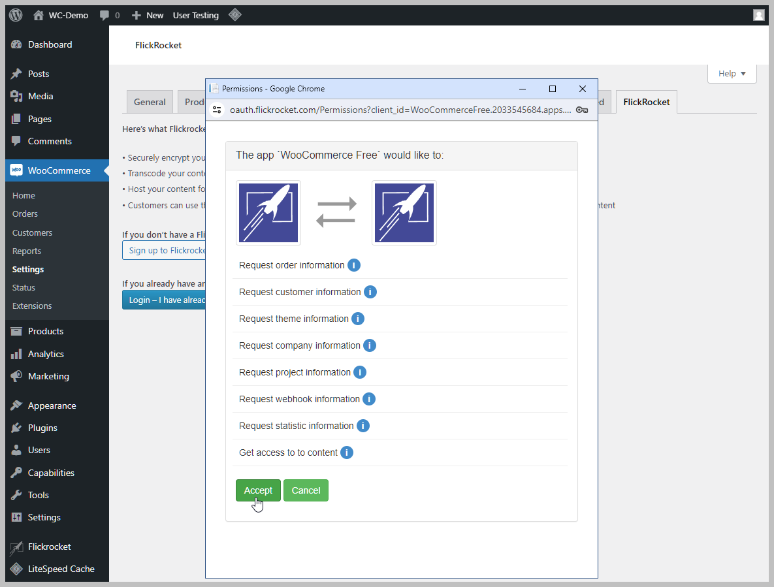Select the FlickRocket settings tab
The image size is (774, 587).
pos(646,102)
